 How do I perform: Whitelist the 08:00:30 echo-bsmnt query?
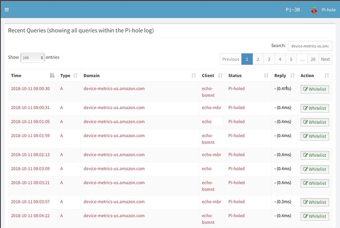pyautogui.click(x=314, y=89)
